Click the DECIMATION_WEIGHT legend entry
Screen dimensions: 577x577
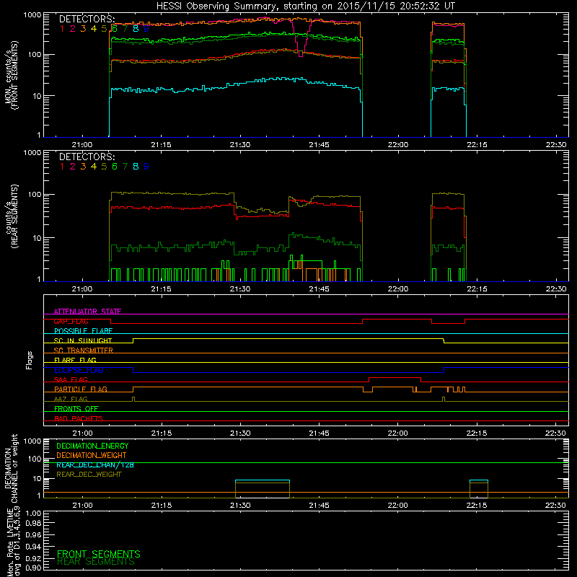click(92, 456)
